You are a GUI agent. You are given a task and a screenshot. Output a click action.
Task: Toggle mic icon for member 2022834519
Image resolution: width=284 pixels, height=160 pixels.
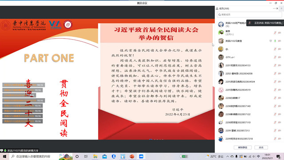pos(275,90)
